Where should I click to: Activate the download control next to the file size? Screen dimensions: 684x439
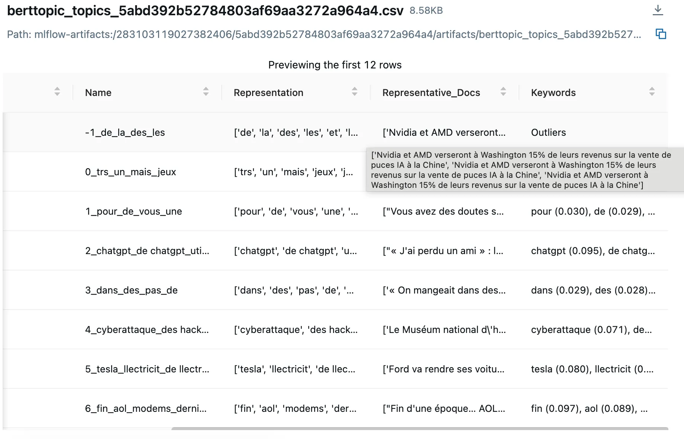click(x=658, y=11)
